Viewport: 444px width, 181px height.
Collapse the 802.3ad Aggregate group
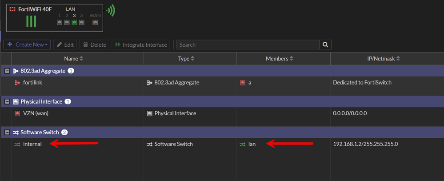point(7,71)
